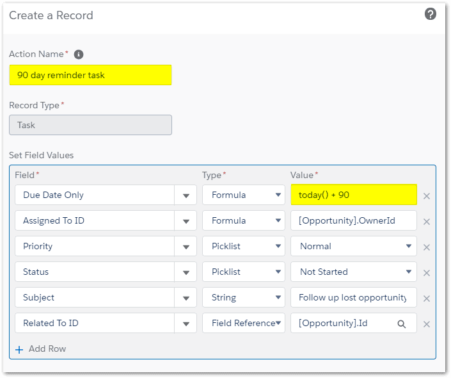Delete the Status field row
Screen dimensions: 451x378
tap(427, 273)
